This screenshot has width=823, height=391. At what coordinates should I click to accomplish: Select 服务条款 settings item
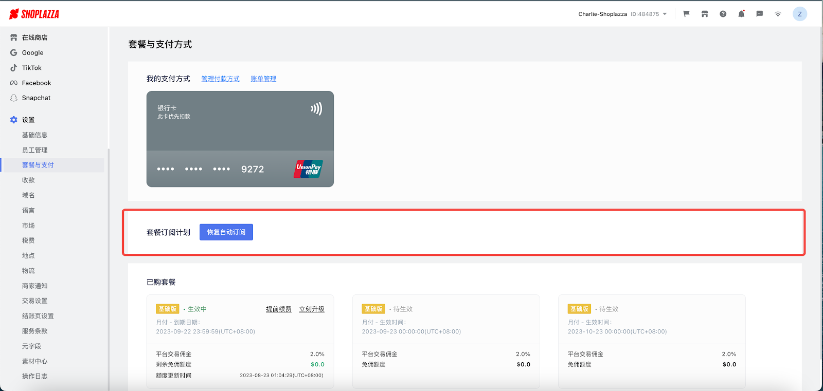point(34,331)
